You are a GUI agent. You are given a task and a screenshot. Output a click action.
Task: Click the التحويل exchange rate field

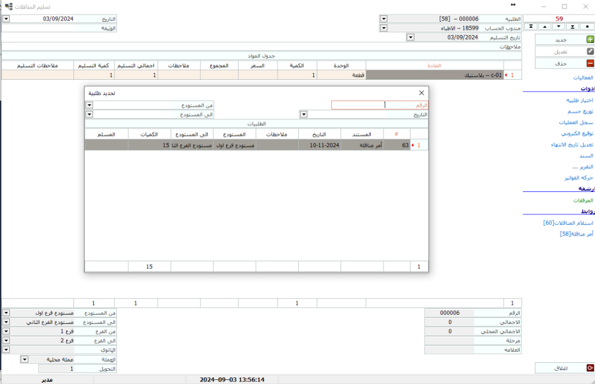(x=57, y=368)
